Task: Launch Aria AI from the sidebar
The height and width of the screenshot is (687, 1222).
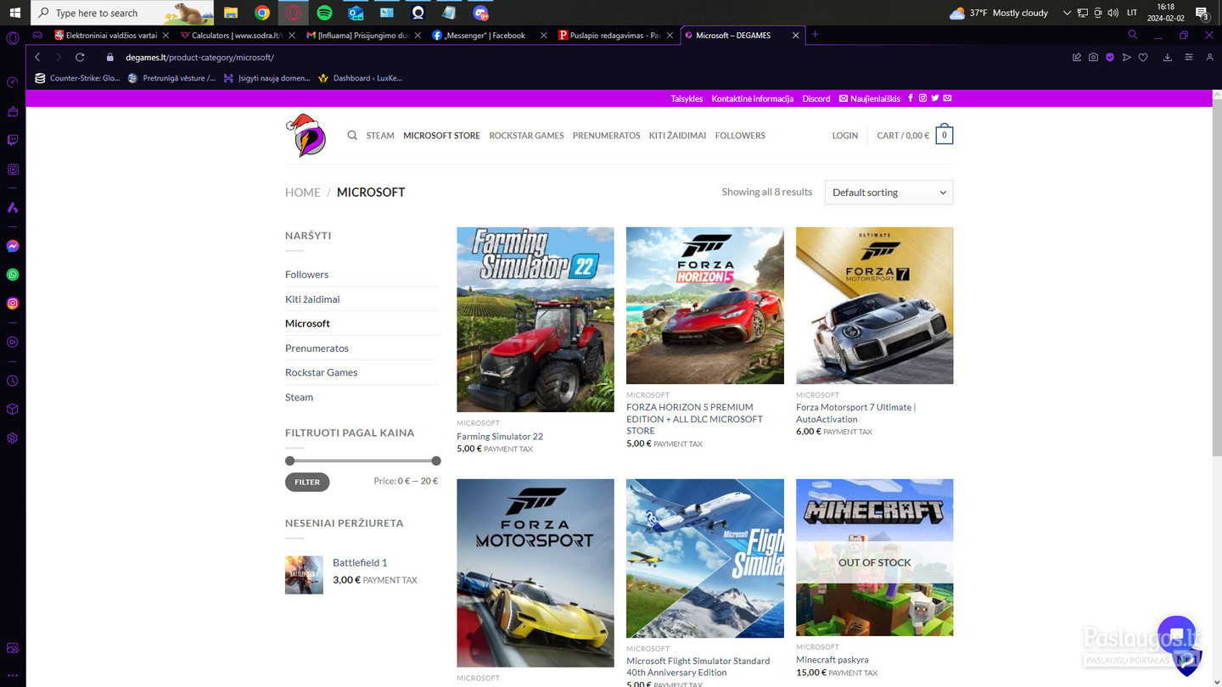Action: coord(12,208)
